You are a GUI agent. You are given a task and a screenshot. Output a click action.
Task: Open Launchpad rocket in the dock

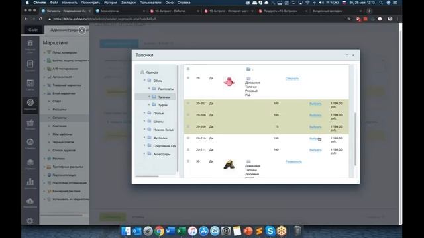(x=148, y=231)
